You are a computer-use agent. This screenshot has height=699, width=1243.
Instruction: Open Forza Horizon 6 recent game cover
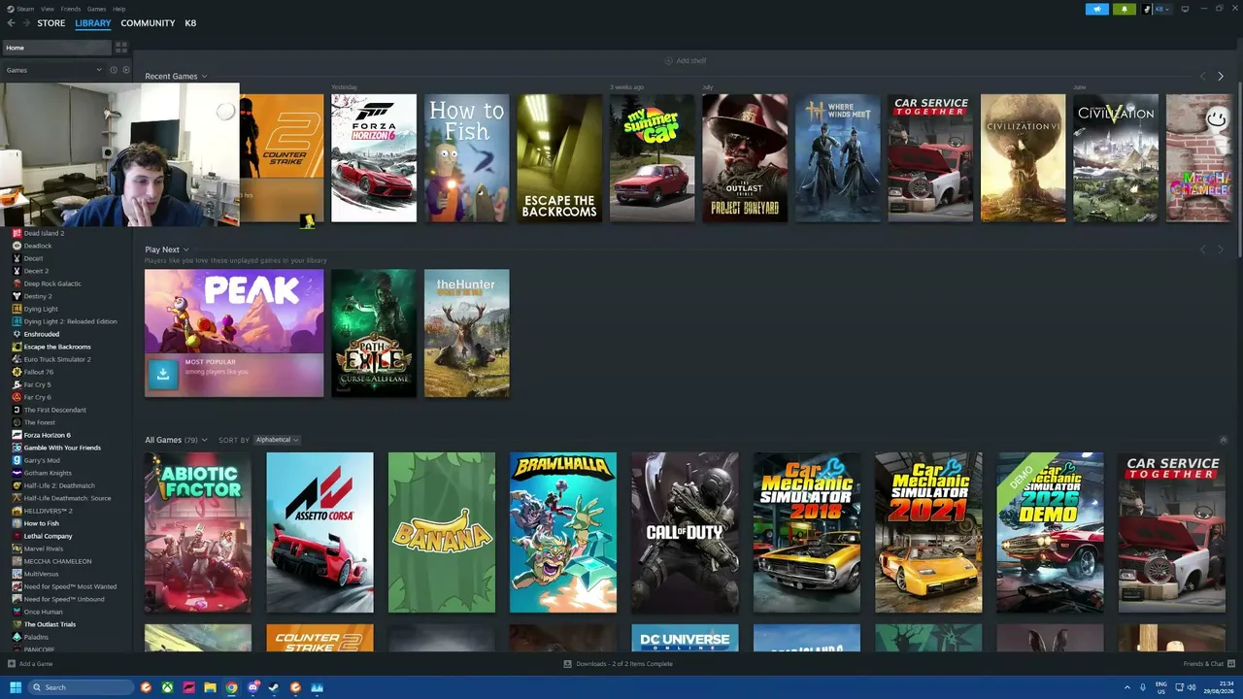[374, 158]
